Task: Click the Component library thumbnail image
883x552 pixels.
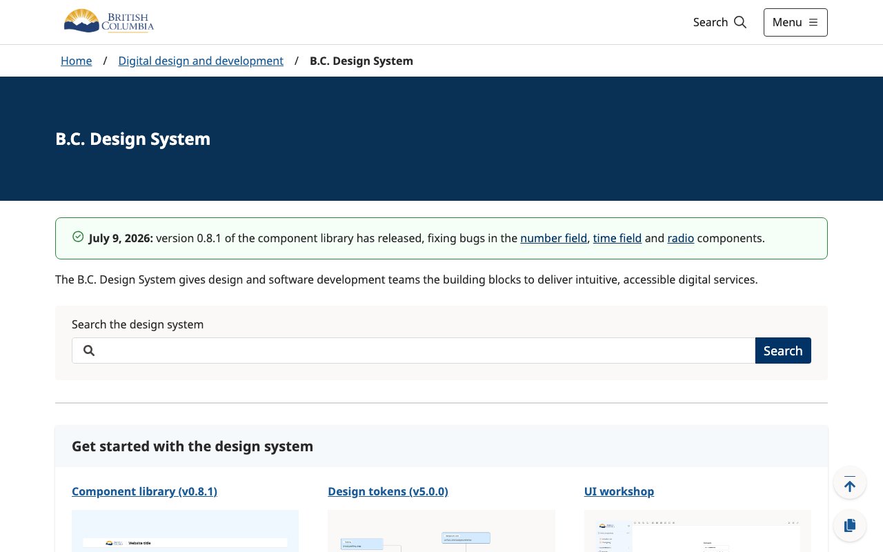Action: click(x=185, y=531)
